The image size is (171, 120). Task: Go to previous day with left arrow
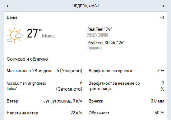8,6
